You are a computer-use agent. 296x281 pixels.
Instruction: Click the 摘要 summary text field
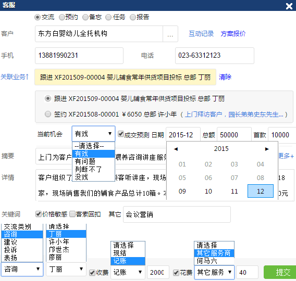[x=101, y=157]
